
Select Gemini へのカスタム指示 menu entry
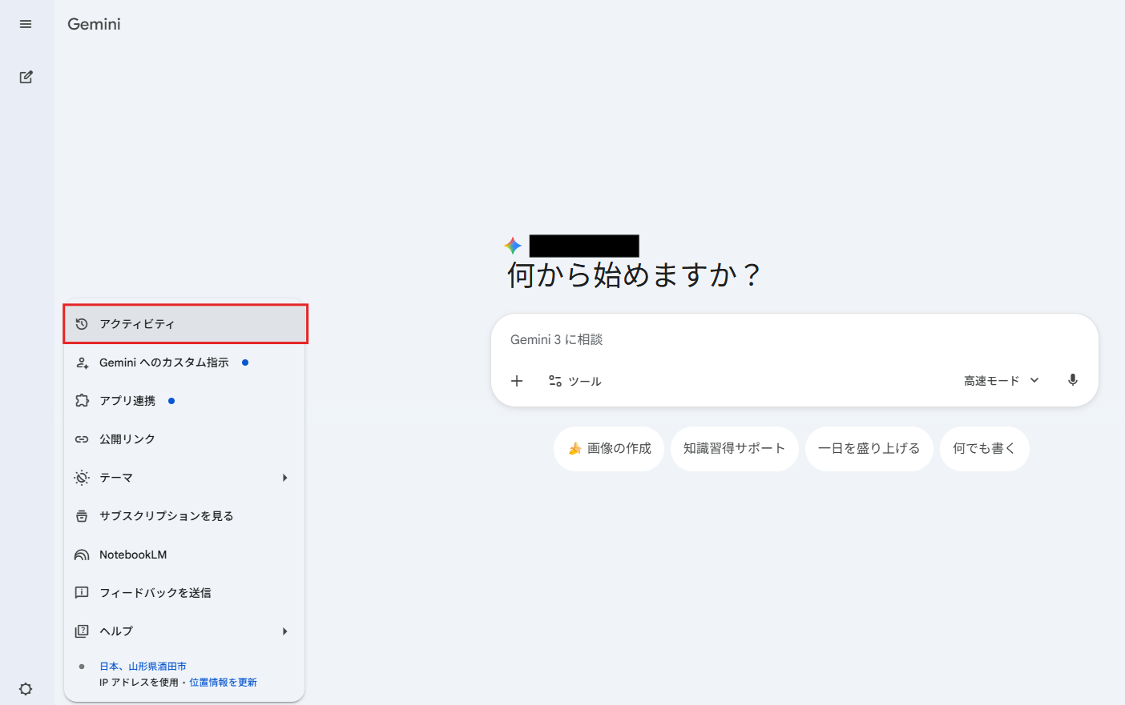coord(184,363)
